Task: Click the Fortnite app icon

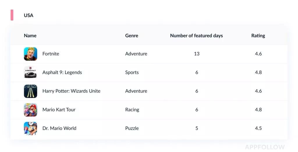Action: (x=30, y=54)
